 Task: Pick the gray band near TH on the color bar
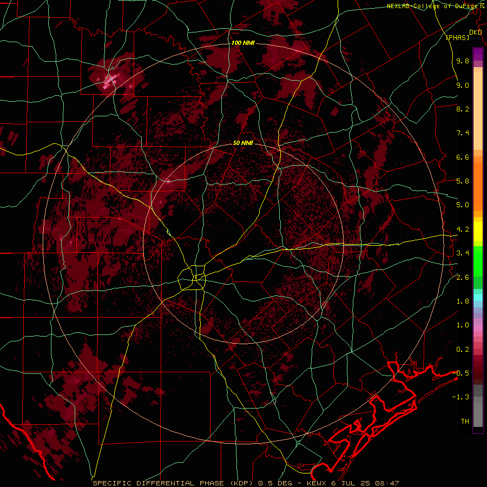click(478, 415)
